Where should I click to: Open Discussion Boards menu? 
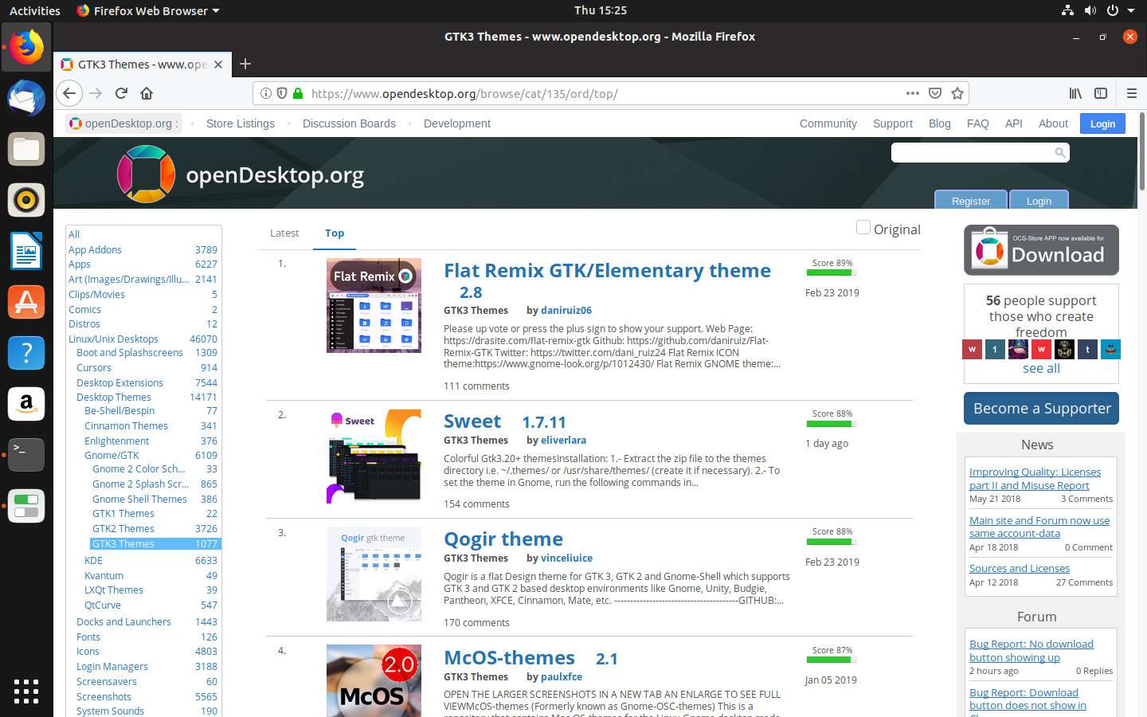tap(349, 123)
